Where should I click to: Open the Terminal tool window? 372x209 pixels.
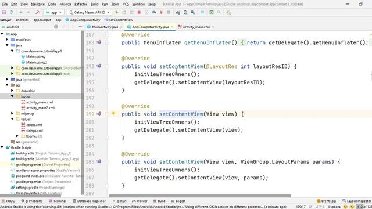pos(58,201)
